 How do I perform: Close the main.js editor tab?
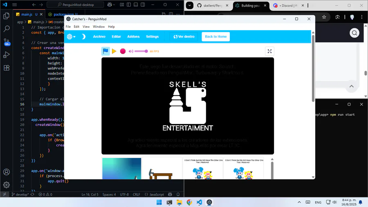(x=41, y=14)
